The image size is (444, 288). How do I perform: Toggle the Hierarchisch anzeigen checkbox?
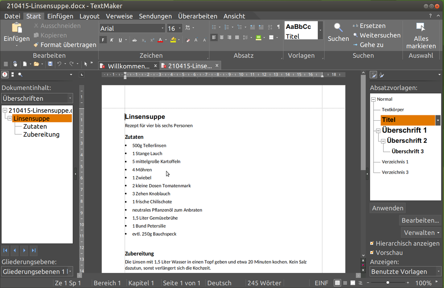372,244
